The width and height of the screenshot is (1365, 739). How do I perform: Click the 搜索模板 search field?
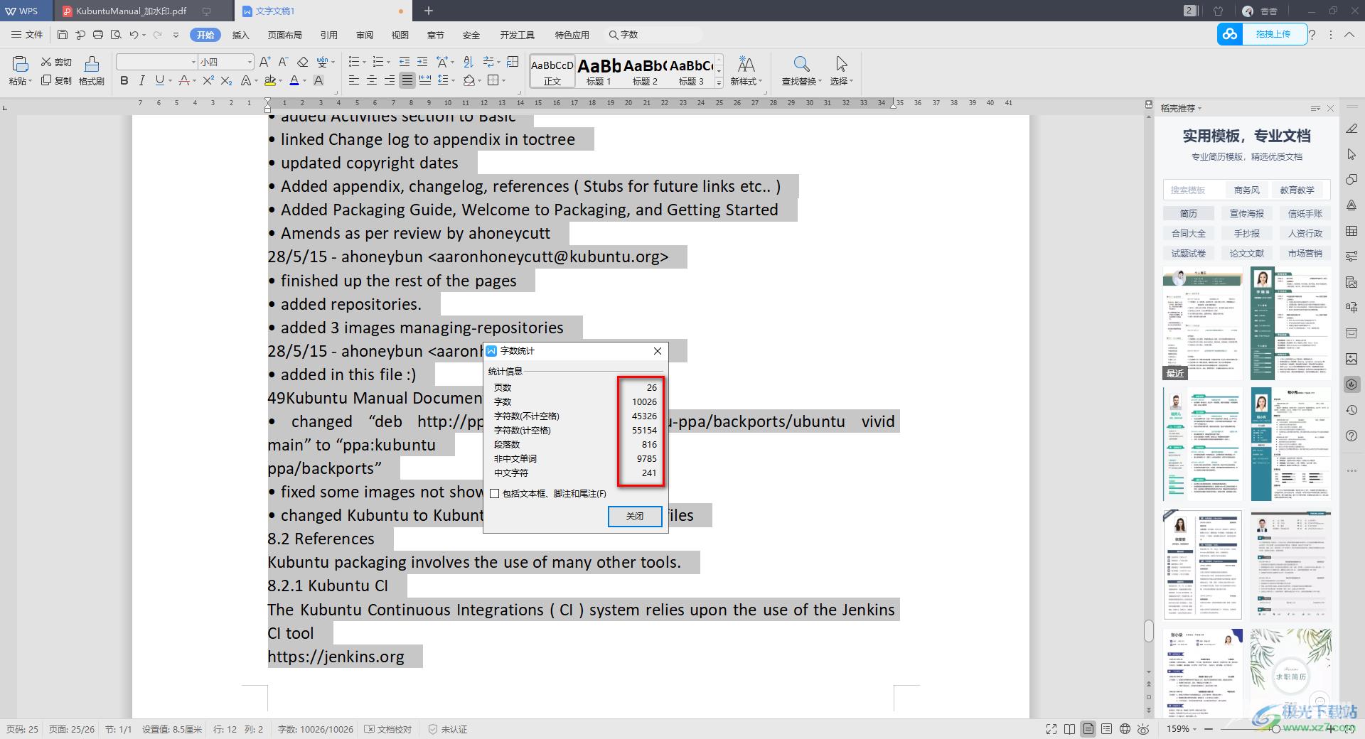pos(1194,190)
